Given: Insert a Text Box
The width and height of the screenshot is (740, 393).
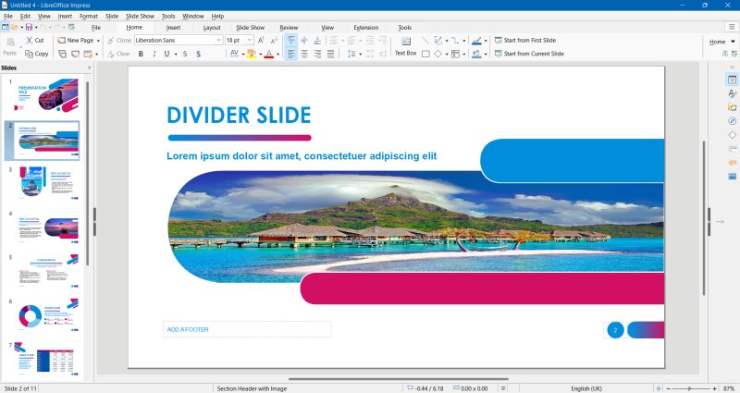Looking at the screenshot, I should (x=405, y=47).
